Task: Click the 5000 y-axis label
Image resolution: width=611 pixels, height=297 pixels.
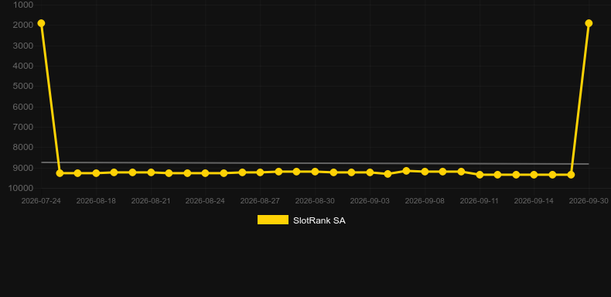Action: 23,86
